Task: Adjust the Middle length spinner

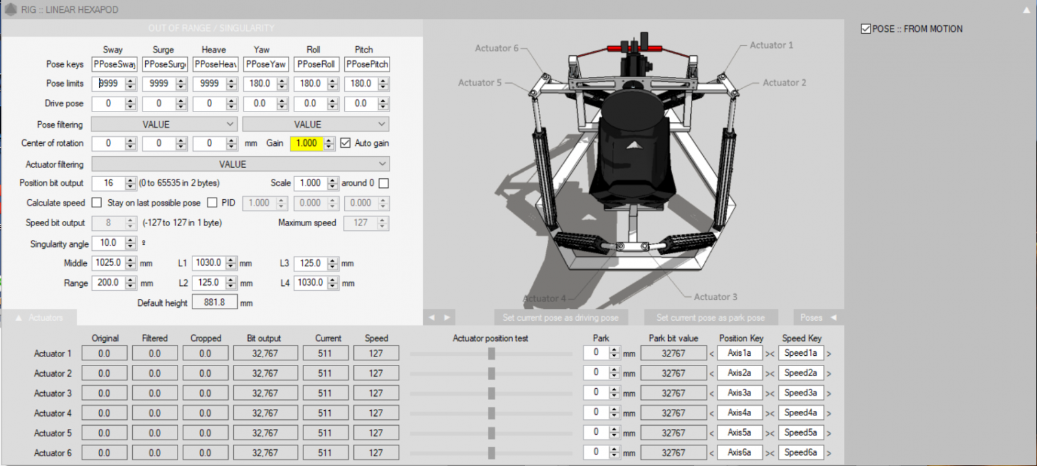Action: pos(130,263)
